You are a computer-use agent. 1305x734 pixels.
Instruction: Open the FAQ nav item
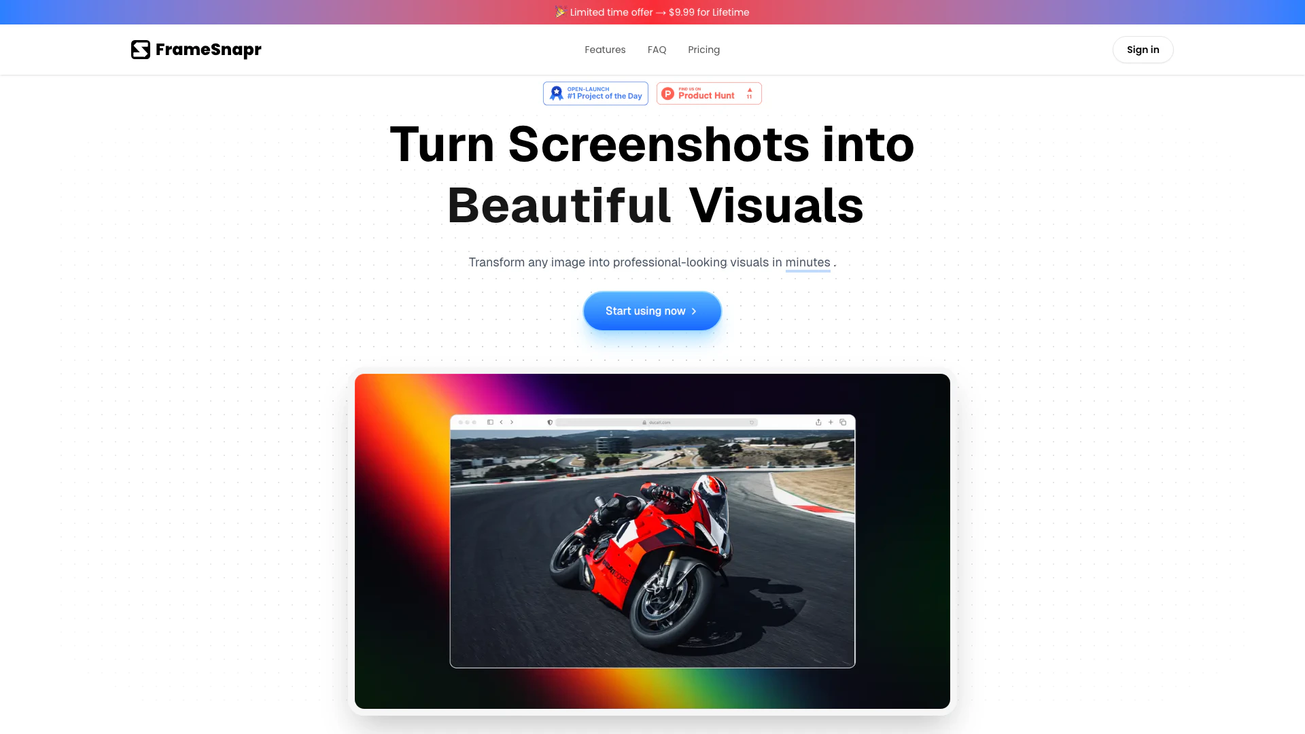point(657,50)
